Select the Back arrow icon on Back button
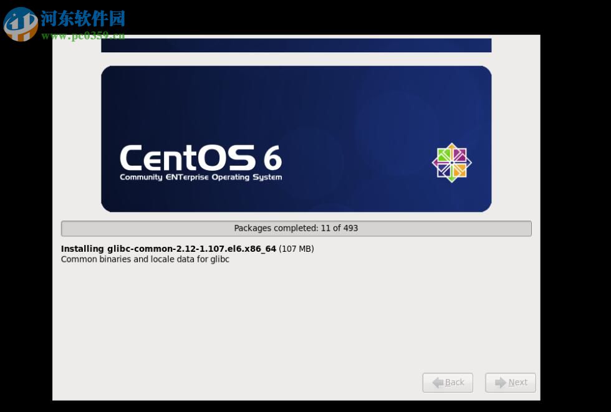The image size is (611, 412). click(x=436, y=383)
